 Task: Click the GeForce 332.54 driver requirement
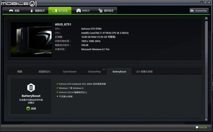(73, 92)
